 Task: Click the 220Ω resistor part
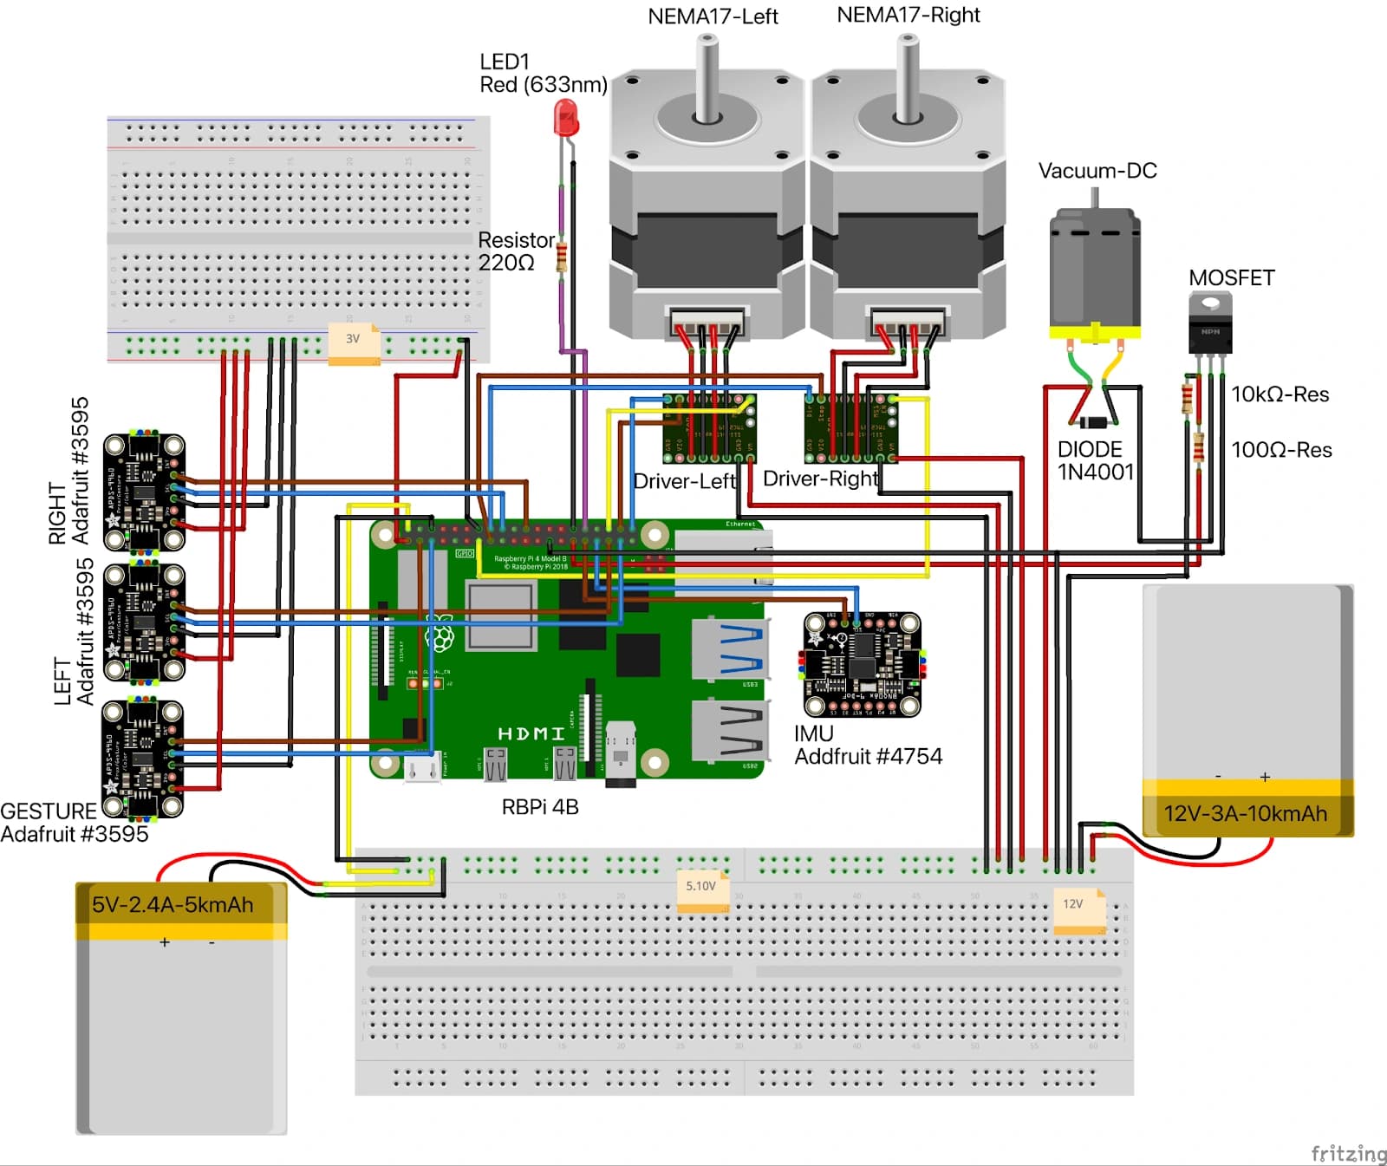[562, 257]
